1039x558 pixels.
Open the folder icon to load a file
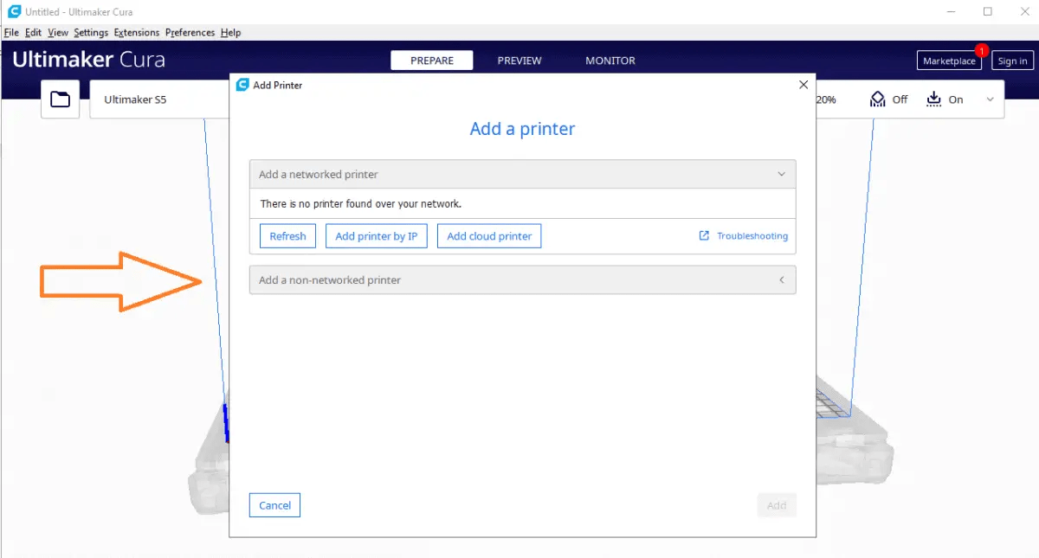pyautogui.click(x=61, y=99)
